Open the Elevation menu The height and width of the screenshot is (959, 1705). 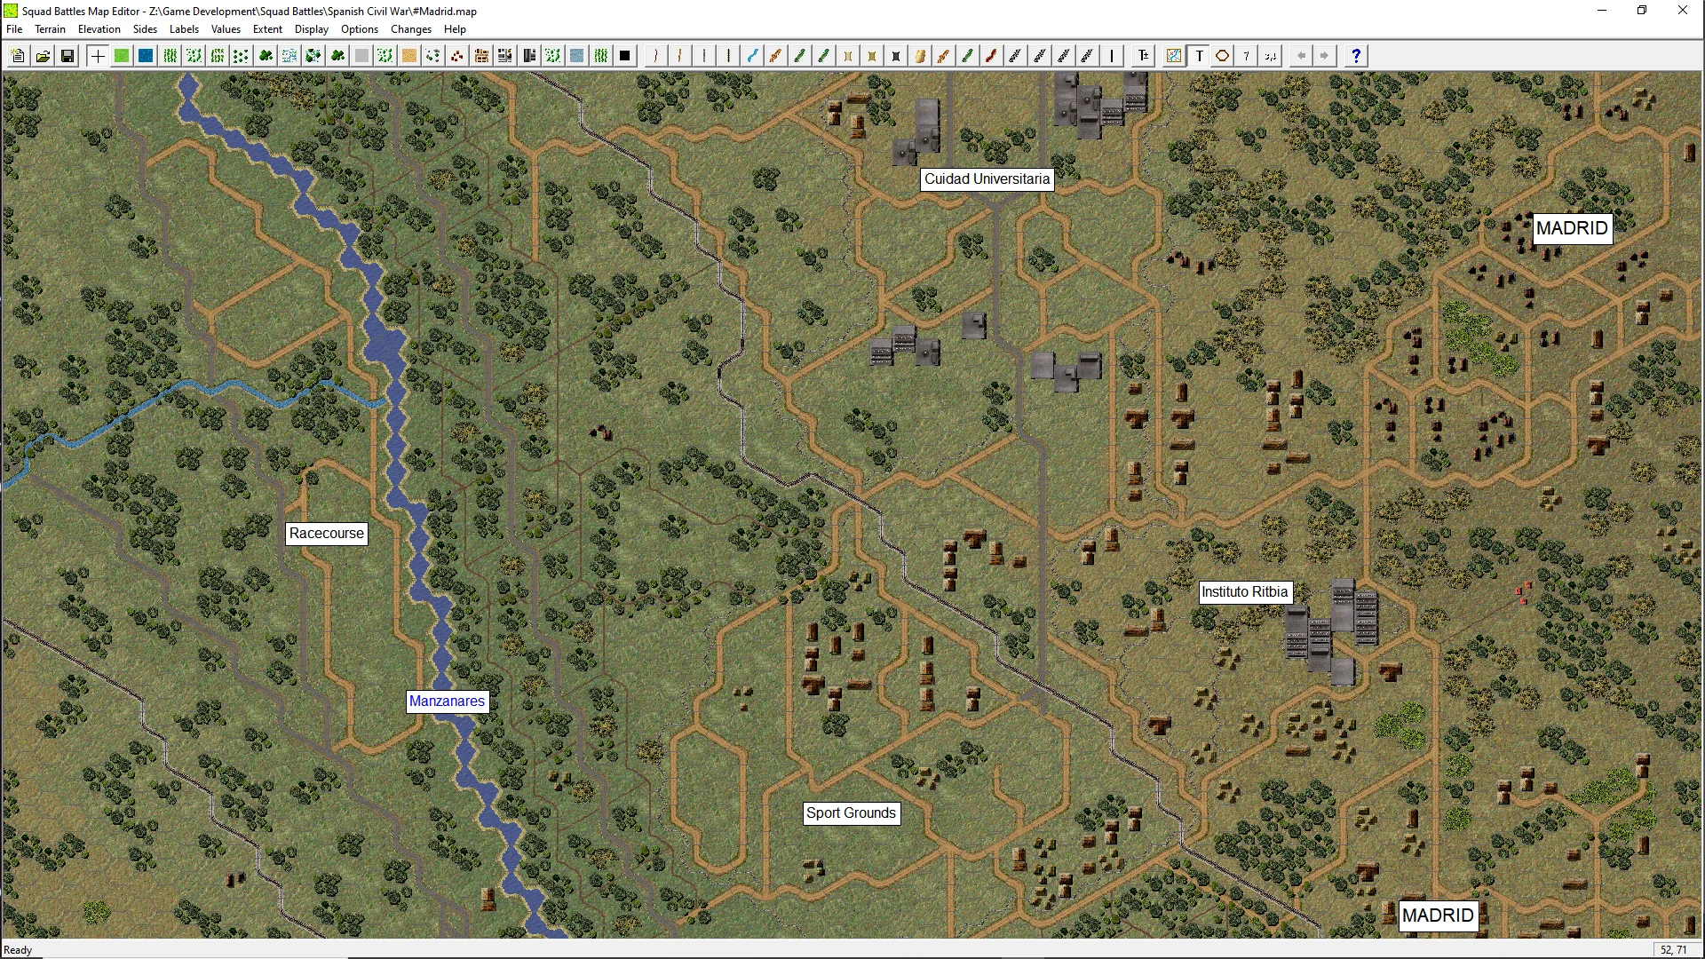tap(99, 29)
